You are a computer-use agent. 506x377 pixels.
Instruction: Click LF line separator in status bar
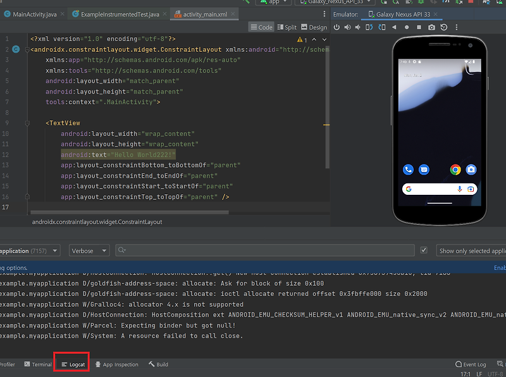tap(479, 374)
